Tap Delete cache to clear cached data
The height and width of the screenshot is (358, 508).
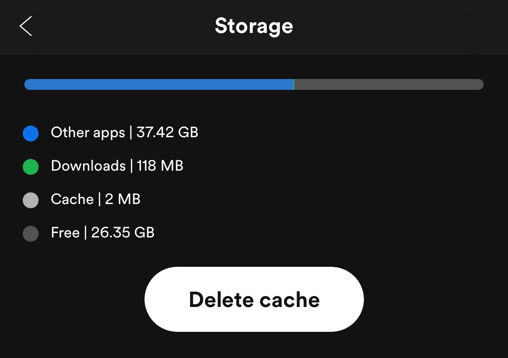coord(254,299)
